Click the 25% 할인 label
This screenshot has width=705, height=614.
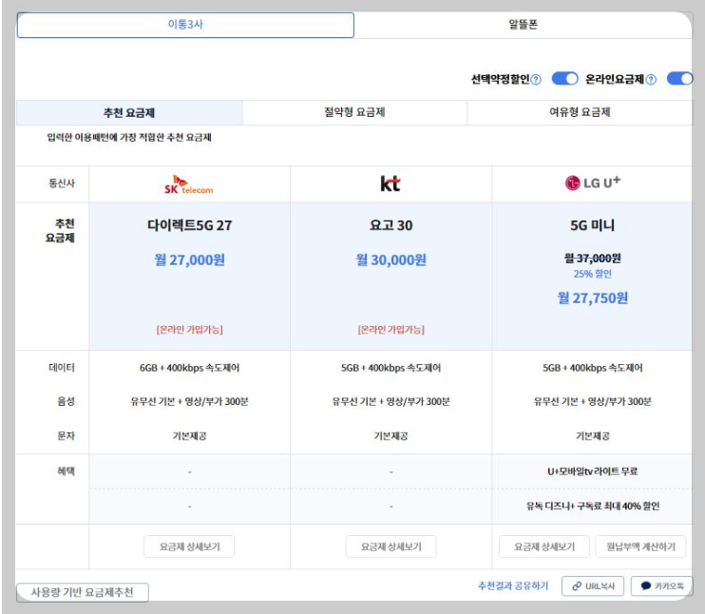click(x=592, y=274)
